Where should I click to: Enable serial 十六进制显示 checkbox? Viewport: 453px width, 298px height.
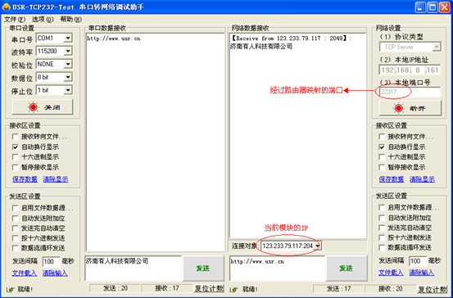(x=16, y=157)
